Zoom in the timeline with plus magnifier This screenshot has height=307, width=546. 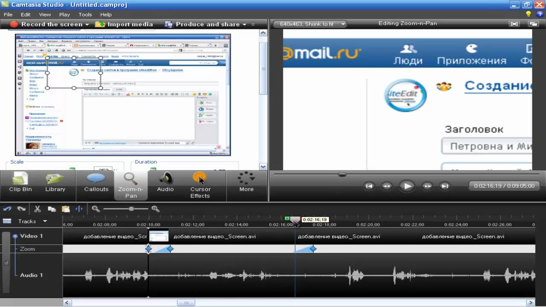click(x=155, y=209)
